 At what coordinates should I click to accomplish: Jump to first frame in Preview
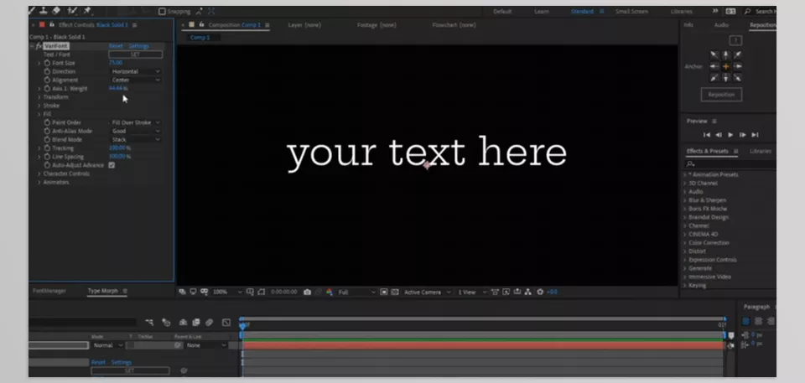(x=706, y=135)
